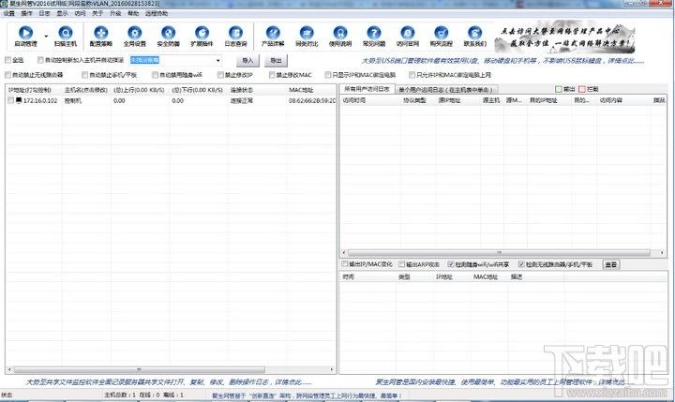Open the 帮助 menu
The width and height of the screenshot is (675, 402).
pos(133,13)
